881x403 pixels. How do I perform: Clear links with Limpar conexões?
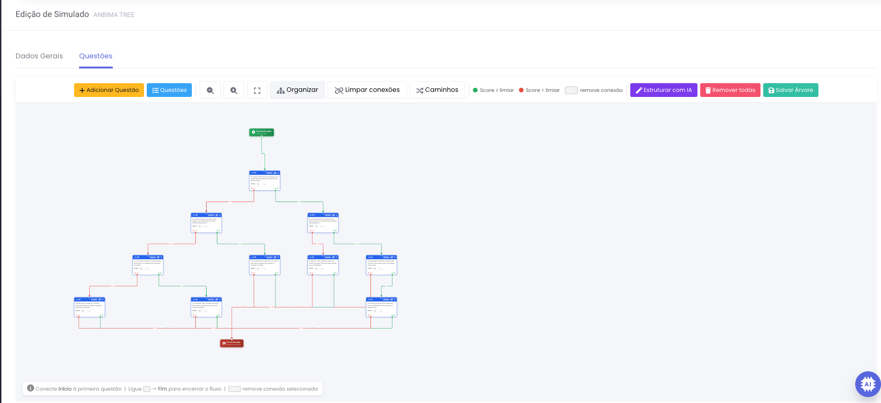tap(367, 90)
